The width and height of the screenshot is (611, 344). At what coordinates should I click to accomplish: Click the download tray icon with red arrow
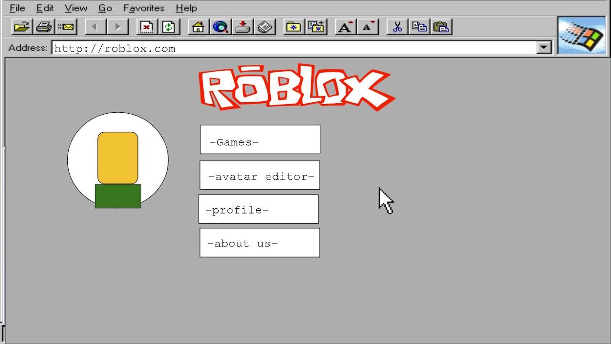click(x=242, y=27)
